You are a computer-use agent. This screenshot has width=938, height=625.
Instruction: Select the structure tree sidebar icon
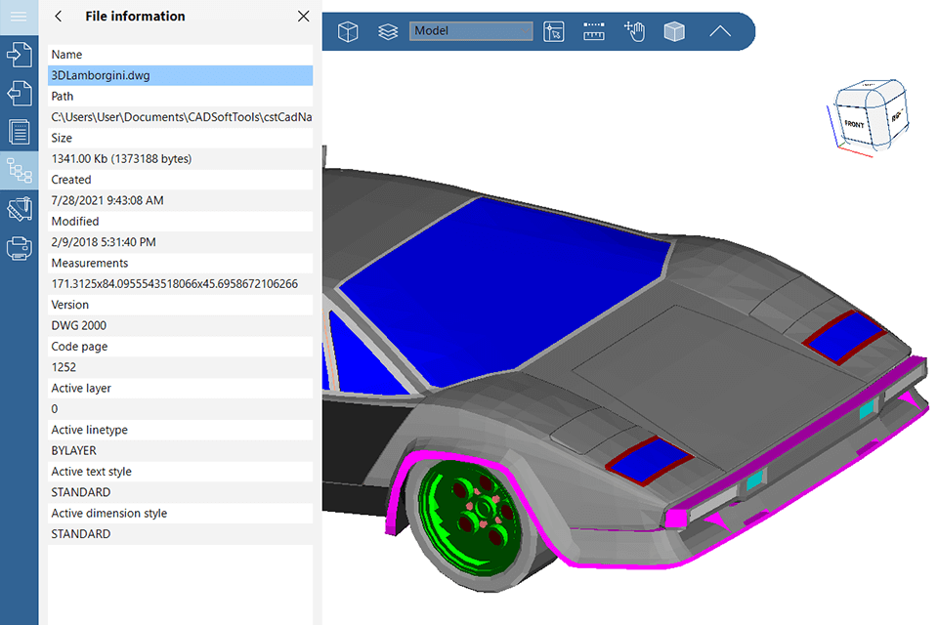[19, 170]
